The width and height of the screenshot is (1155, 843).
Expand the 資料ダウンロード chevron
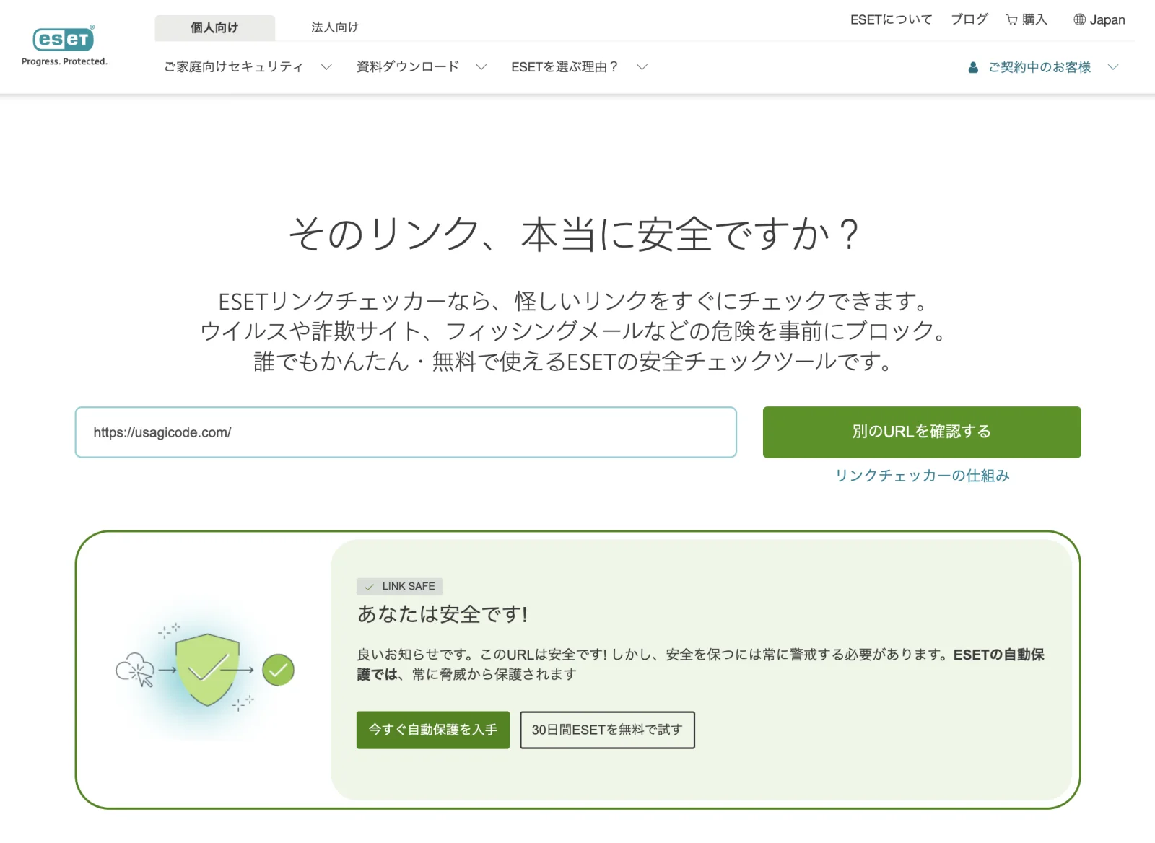(x=481, y=67)
